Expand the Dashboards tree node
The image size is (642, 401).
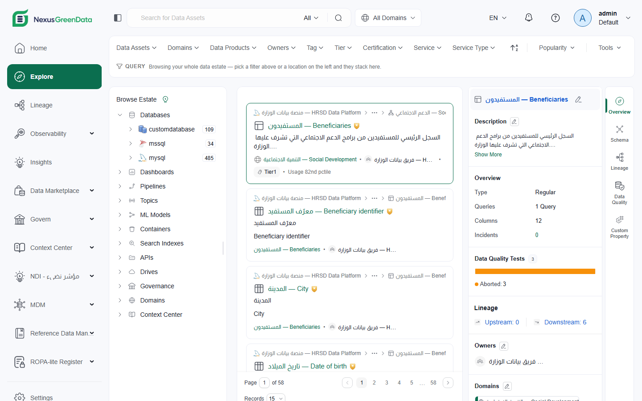point(120,172)
